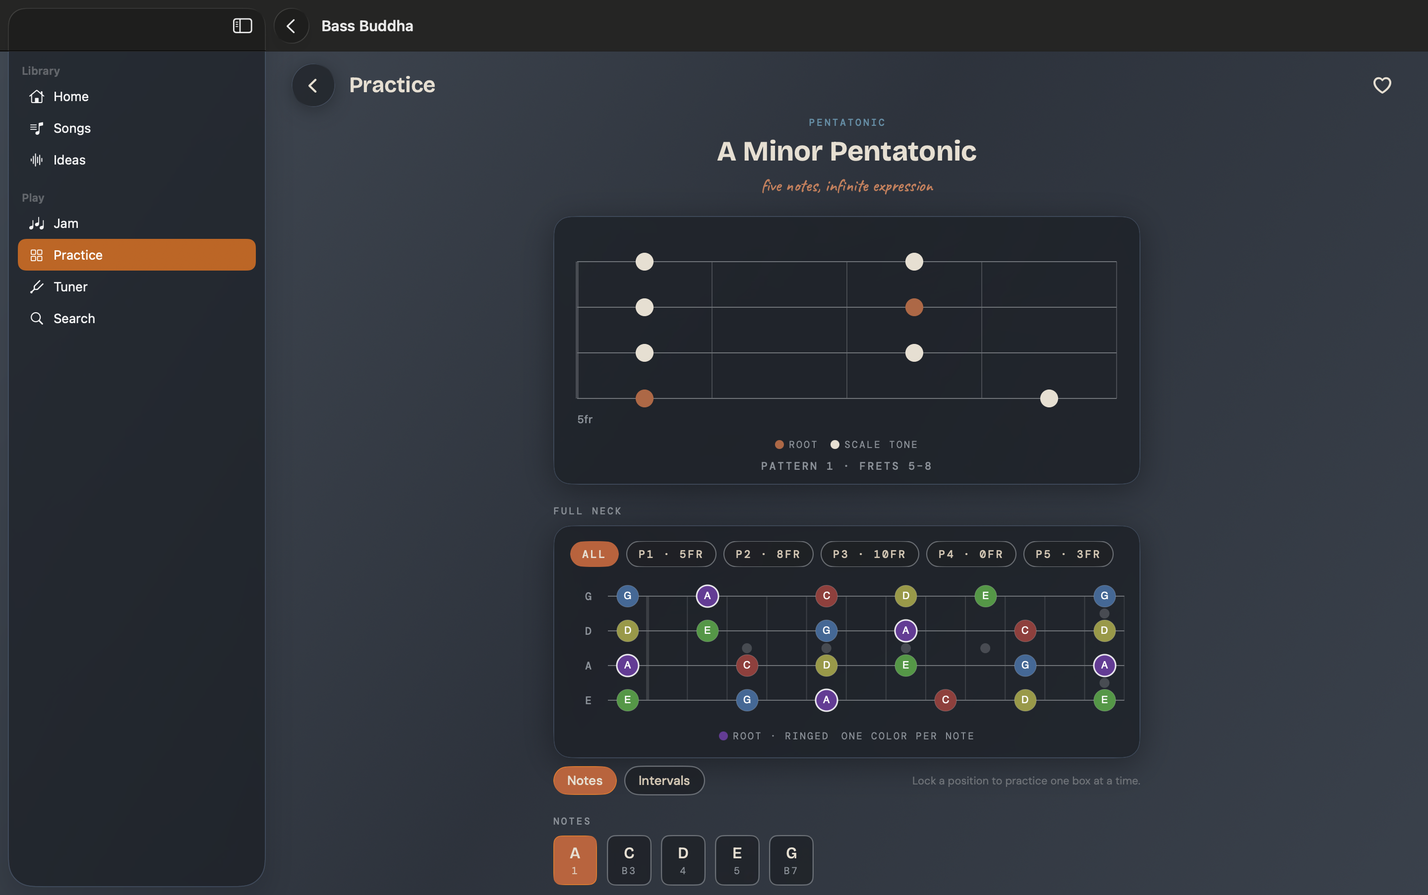Click the ROOT legend in pattern card
This screenshot has height=895, width=1428.
[x=796, y=445]
